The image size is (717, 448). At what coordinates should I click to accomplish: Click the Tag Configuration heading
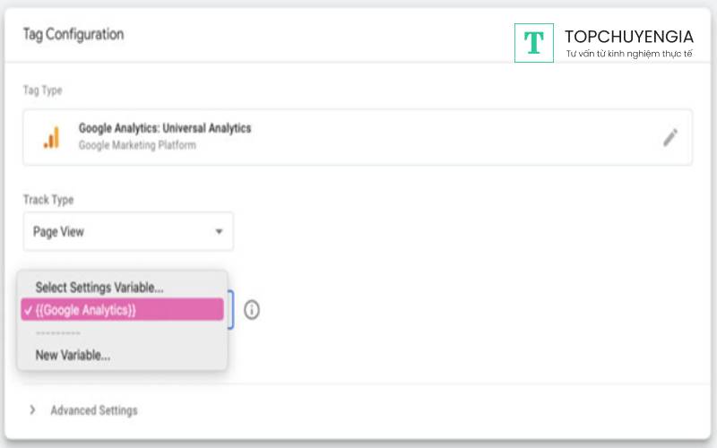[73, 34]
